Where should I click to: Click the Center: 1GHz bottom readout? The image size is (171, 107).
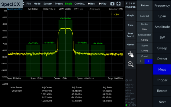(x=60, y=78)
